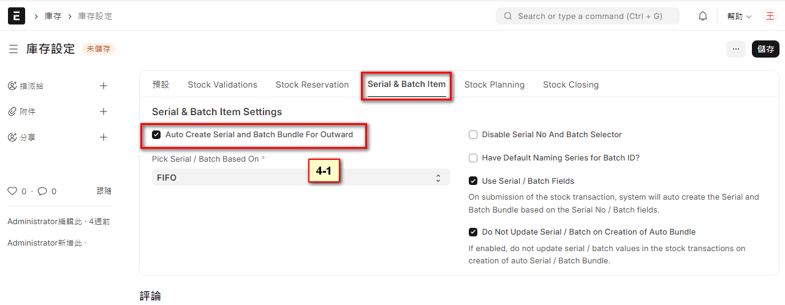Open comments via speech bubble icon
Image resolution: width=785 pixels, height=305 pixels.
(x=42, y=191)
